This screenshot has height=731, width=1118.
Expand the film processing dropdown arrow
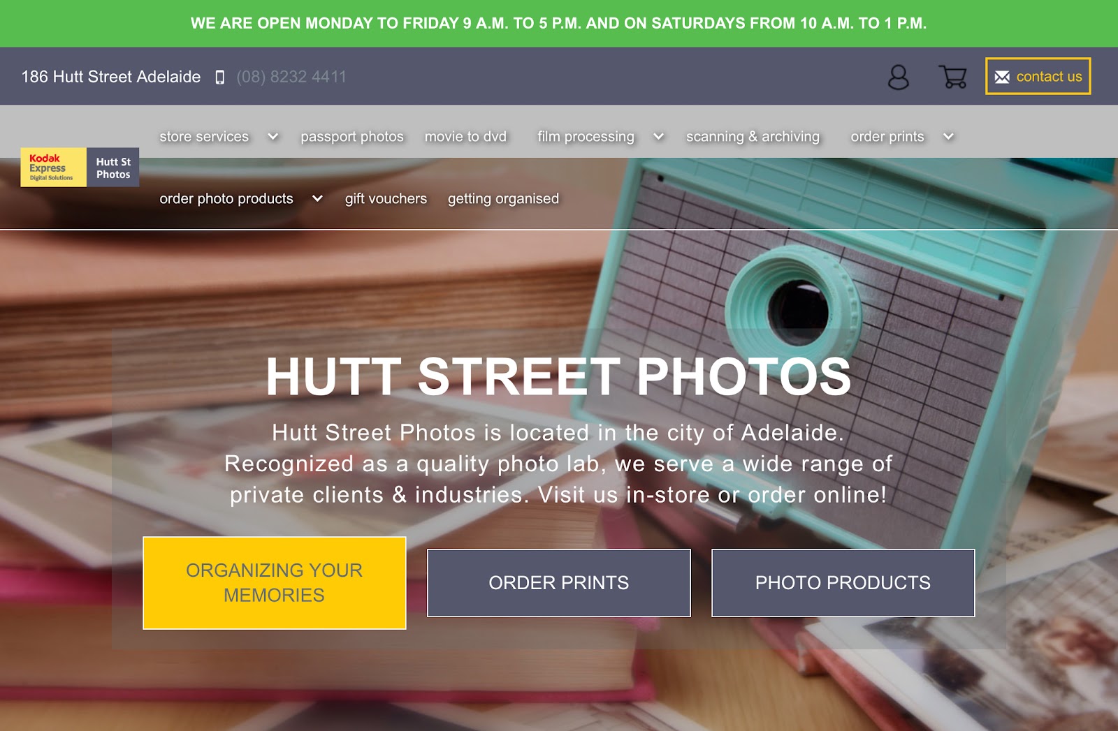(658, 136)
